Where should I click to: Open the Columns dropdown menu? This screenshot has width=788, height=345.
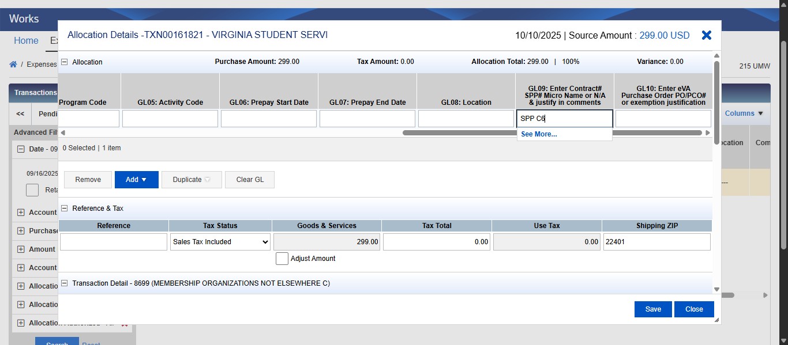(x=744, y=113)
